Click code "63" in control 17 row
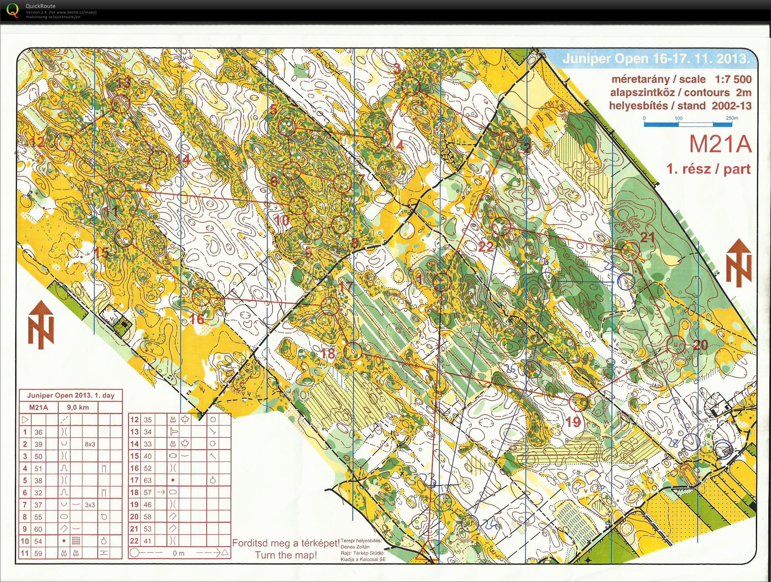771x582 pixels. pyautogui.click(x=148, y=481)
